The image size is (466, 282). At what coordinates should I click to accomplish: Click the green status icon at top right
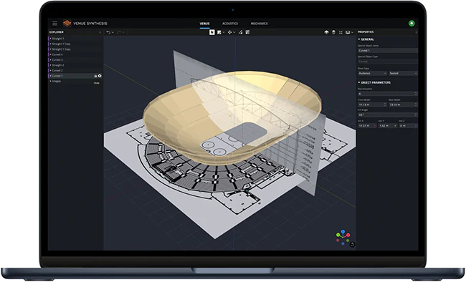pos(412,23)
